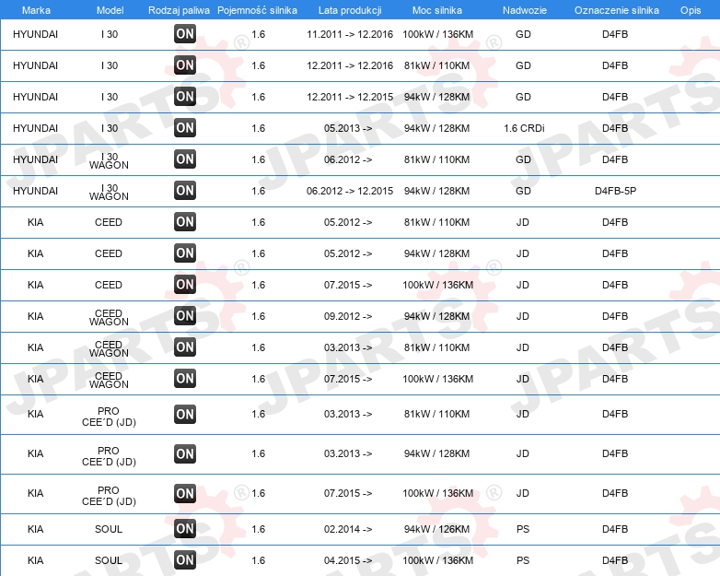Click CEED WAGON model in 09.2012 row
This screenshot has height=576, width=720.
point(109,318)
